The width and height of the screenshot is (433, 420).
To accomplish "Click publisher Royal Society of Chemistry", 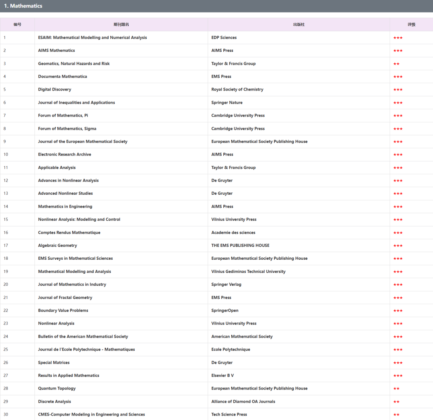I will point(237,89).
